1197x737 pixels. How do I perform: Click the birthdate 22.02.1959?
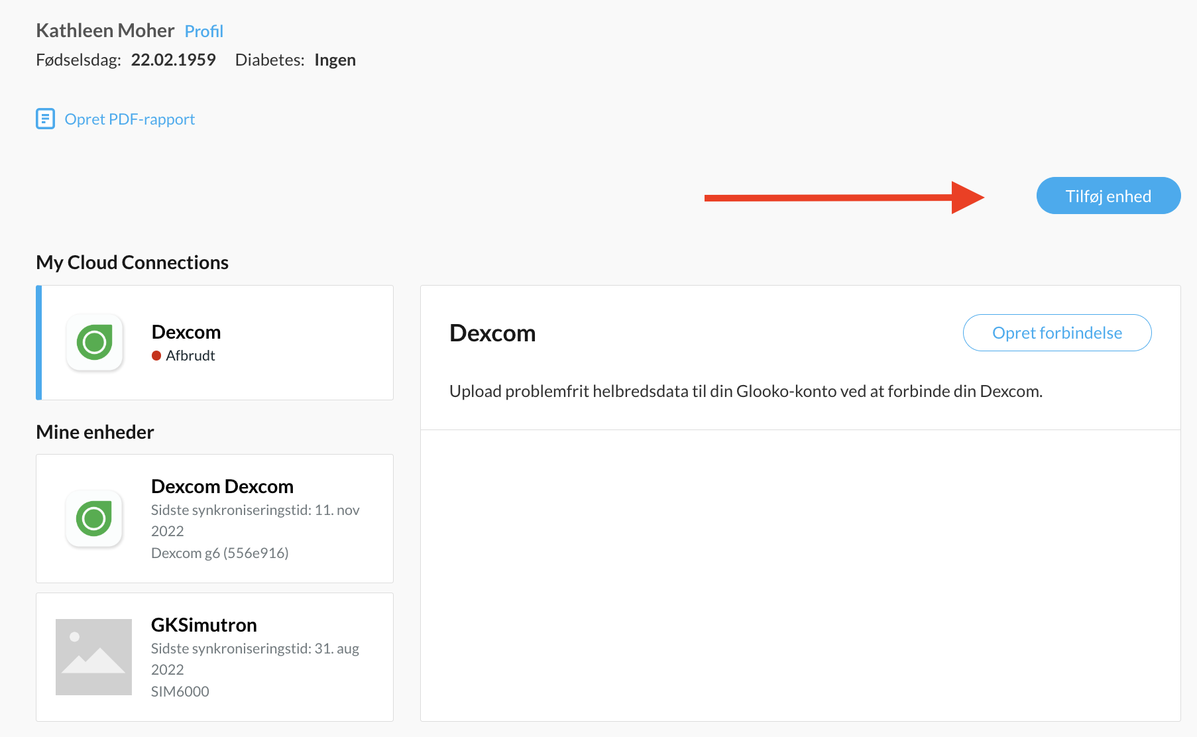(173, 60)
